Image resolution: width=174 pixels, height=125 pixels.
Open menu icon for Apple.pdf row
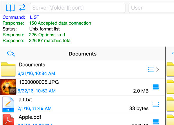[156, 121]
